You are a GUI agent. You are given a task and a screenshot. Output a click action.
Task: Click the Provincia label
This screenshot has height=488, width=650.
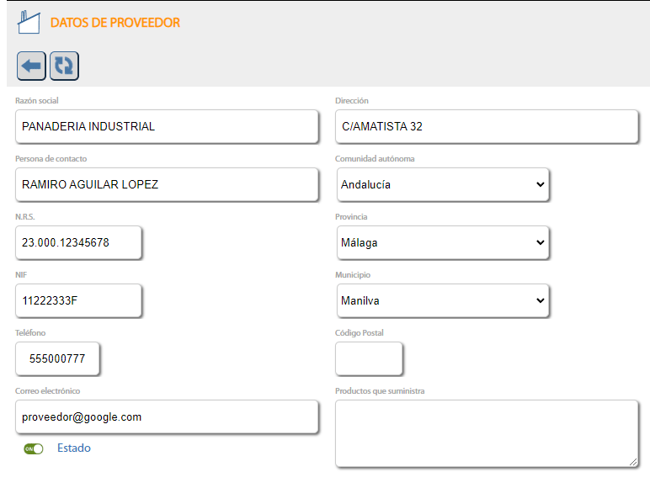tap(351, 217)
